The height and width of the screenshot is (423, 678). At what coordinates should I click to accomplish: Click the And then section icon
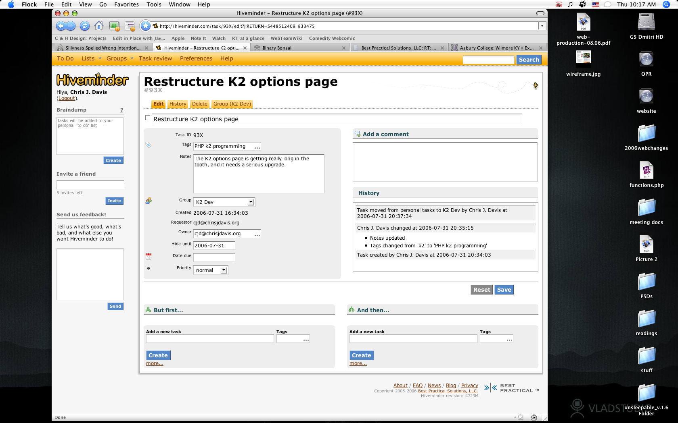[x=352, y=310]
